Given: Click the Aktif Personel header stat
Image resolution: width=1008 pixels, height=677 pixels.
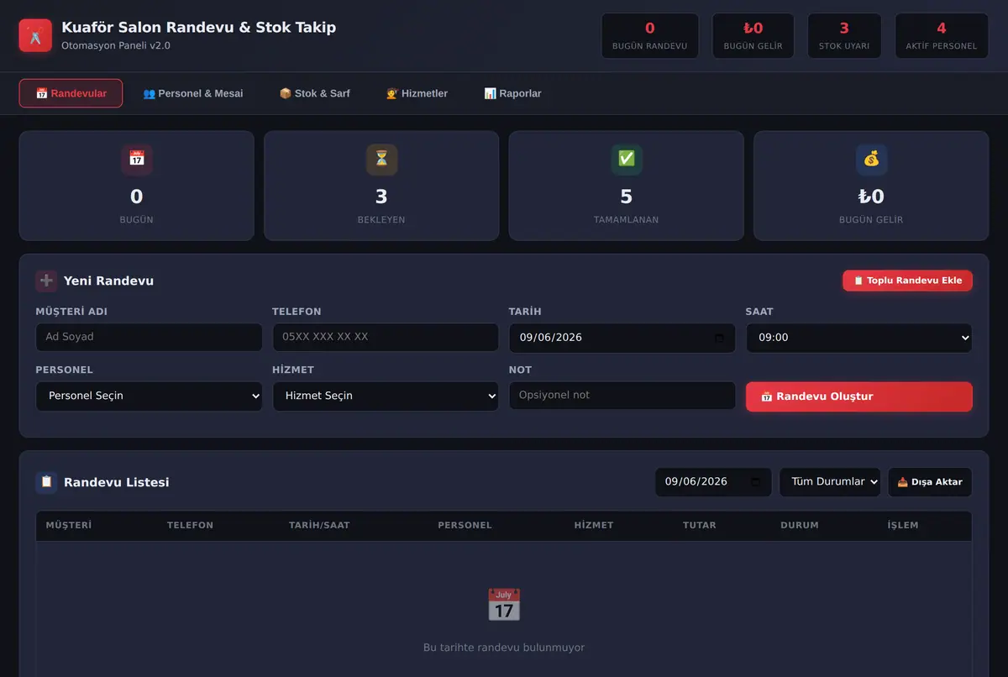Looking at the screenshot, I should click(x=941, y=36).
